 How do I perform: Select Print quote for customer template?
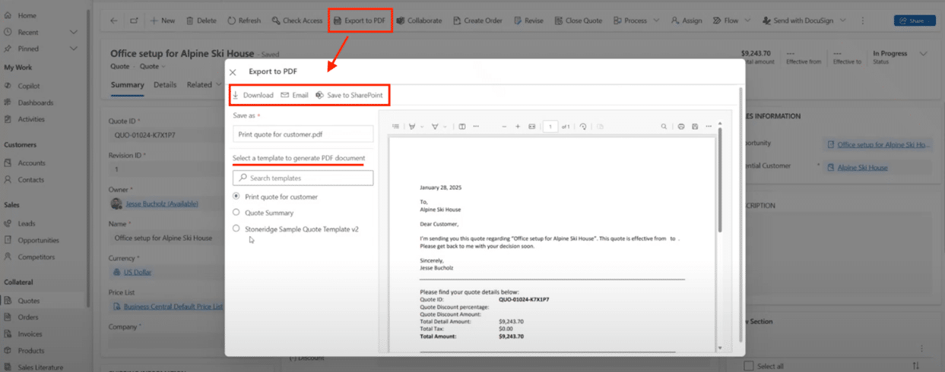coord(236,197)
